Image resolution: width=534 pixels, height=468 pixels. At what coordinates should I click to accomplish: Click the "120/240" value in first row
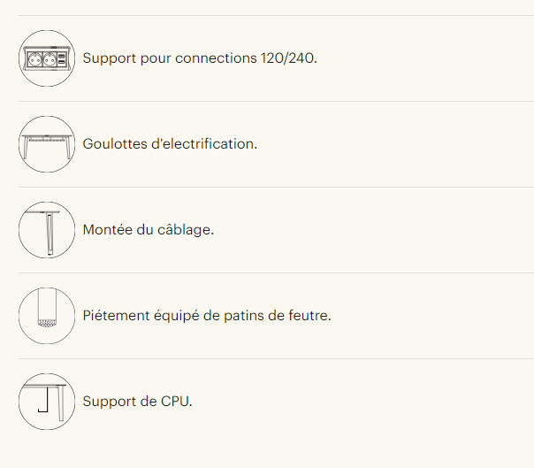(x=287, y=58)
